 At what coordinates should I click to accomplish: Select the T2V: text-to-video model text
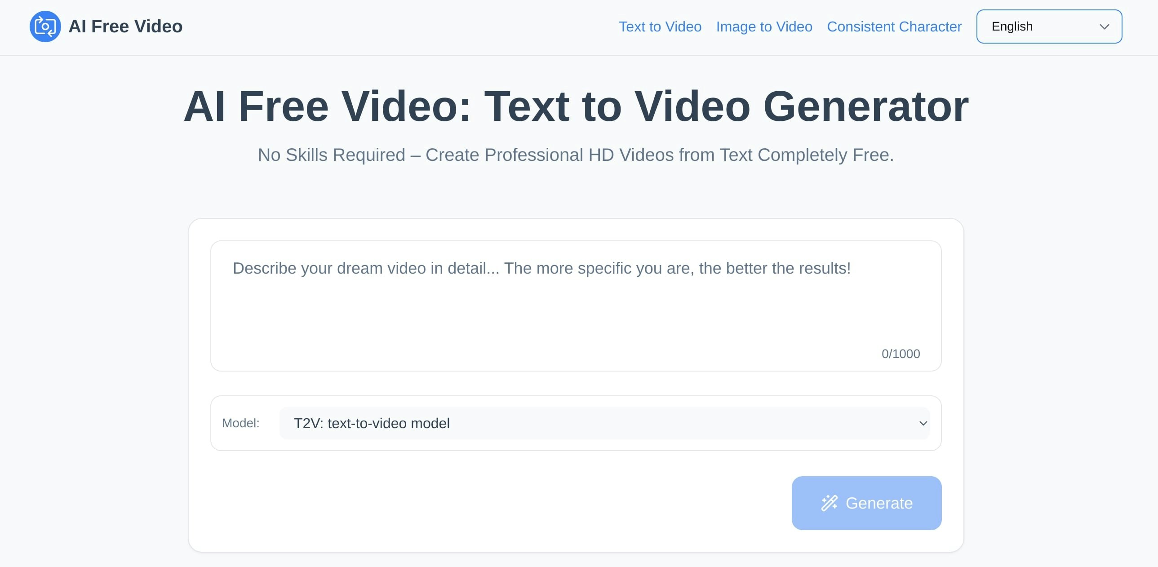pyautogui.click(x=371, y=423)
